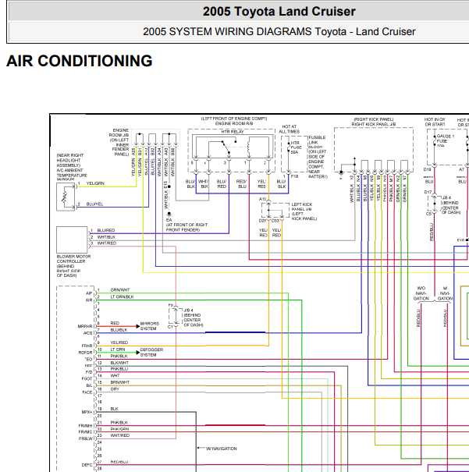Image resolution: width=469 pixels, height=472 pixels.
Task: Select the "BLK/WHT" wire label at pin 12
Action: [119, 363]
